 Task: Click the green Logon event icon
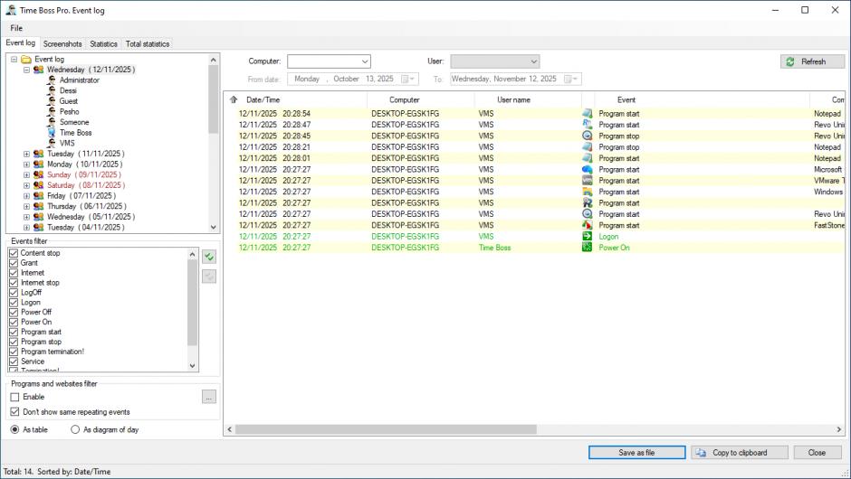(x=587, y=236)
